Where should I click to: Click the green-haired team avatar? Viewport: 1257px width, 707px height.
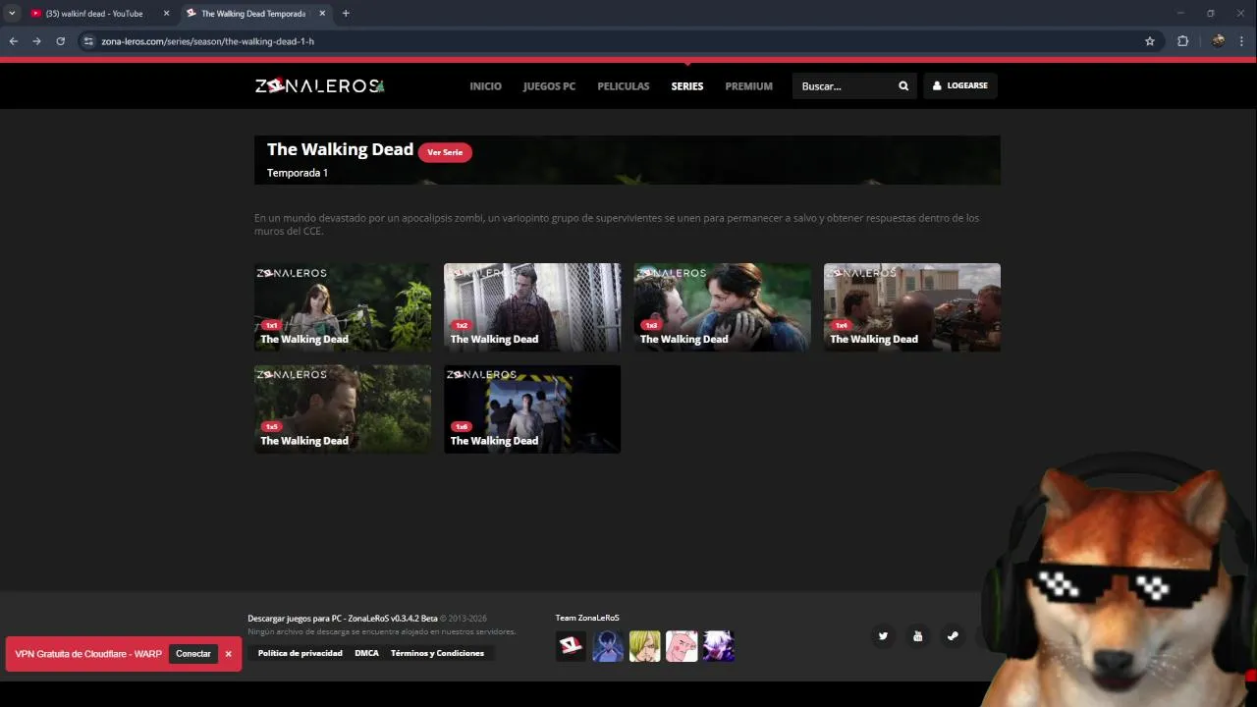coord(644,646)
